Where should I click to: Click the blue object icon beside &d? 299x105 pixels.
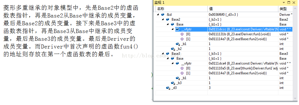(x=163, y=14)
